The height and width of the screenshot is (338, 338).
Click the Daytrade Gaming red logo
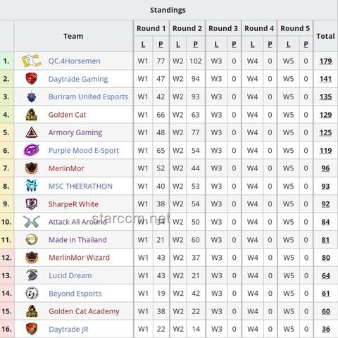[32, 79]
